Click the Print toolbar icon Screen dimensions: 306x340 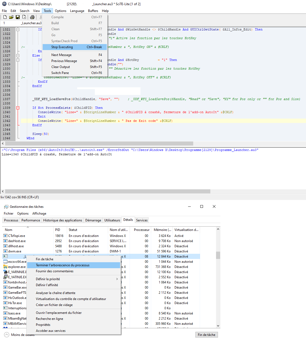32,17
